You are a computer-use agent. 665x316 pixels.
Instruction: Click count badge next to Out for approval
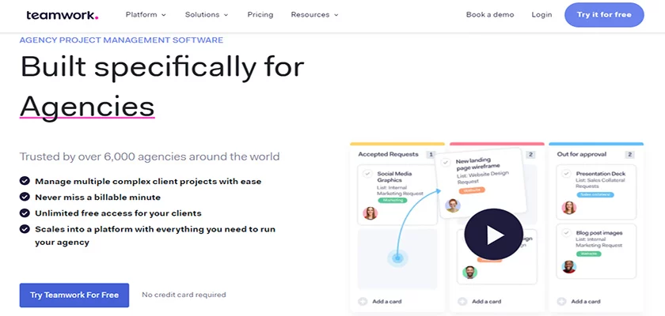630,154
